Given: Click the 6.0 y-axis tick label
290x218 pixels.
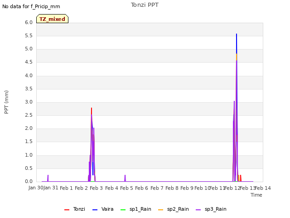Looking at the screenshot, I should 29,22.
